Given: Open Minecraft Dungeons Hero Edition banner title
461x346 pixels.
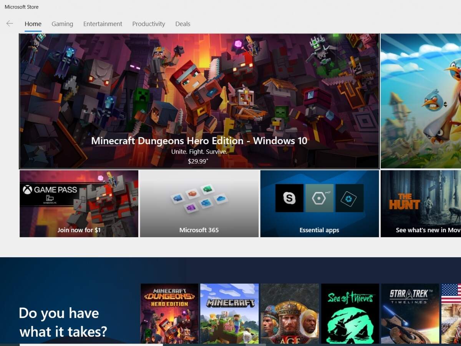Looking at the screenshot, I should pos(199,141).
